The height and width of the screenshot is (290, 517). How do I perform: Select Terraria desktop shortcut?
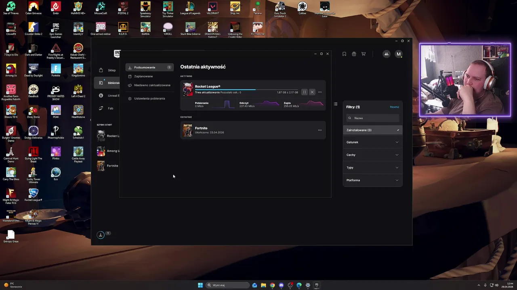pyautogui.click(x=257, y=8)
